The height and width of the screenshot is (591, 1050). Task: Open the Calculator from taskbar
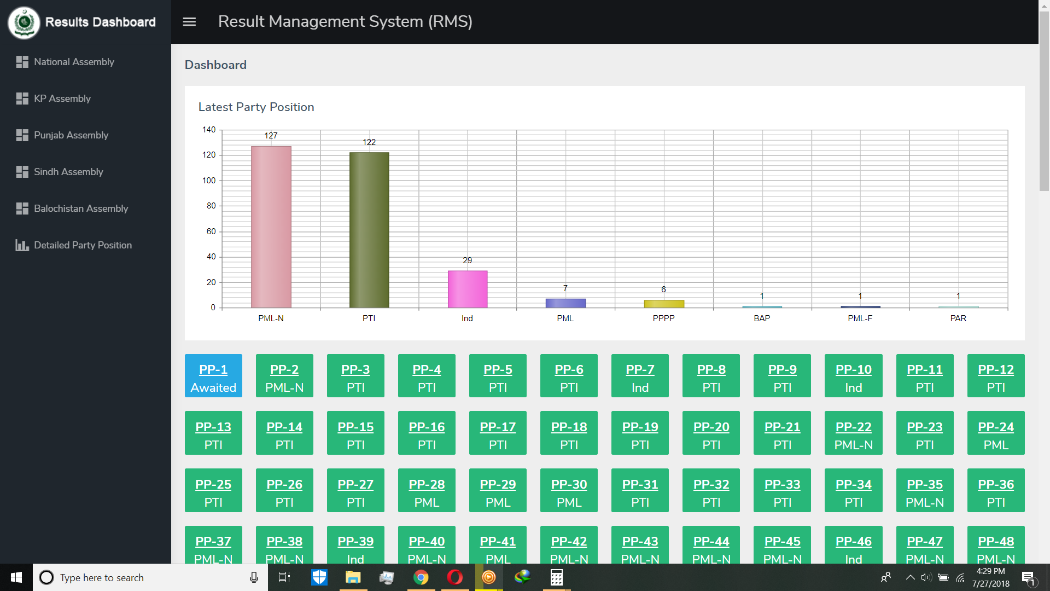557,577
